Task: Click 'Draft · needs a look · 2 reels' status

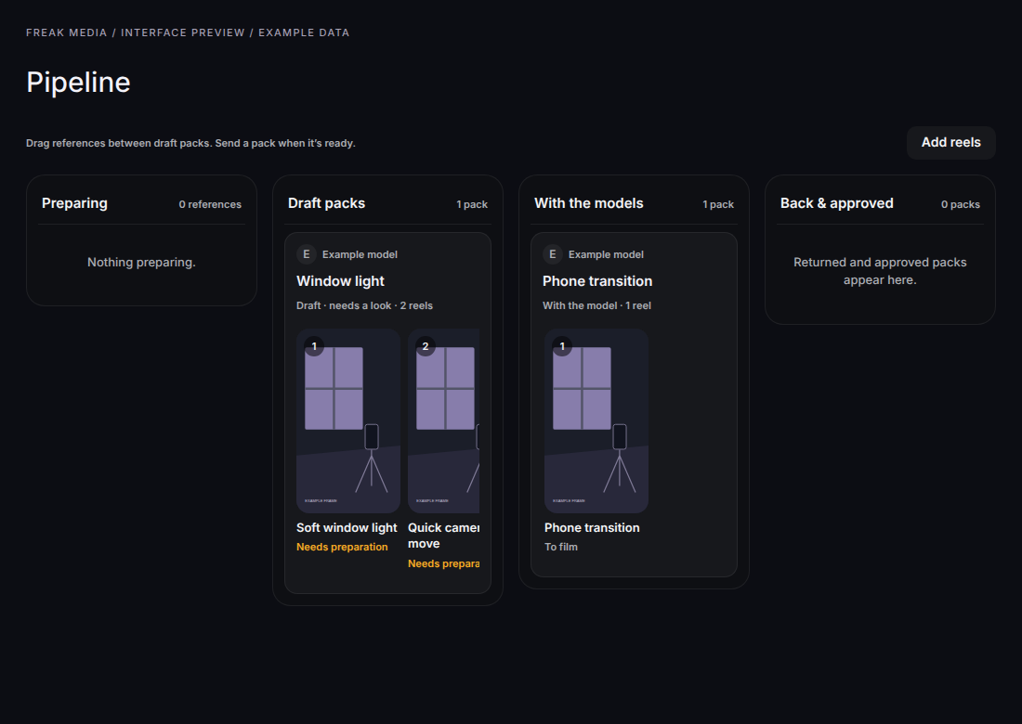Action: point(364,305)
